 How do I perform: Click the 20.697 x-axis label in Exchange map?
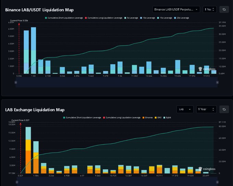pyautogui.click(x=206, y=176)
